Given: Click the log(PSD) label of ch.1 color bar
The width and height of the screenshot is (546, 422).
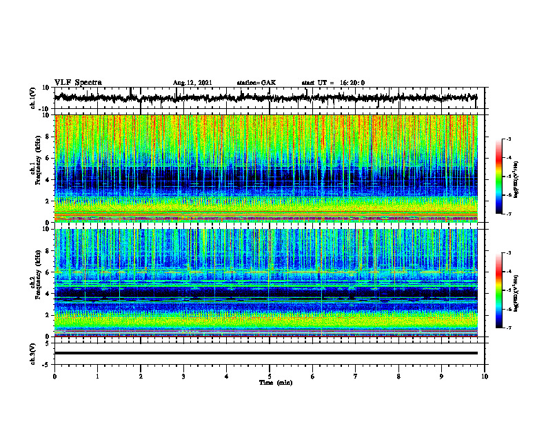Looking at the screenshot, I should pyautogui.click(x=516, y=180).
